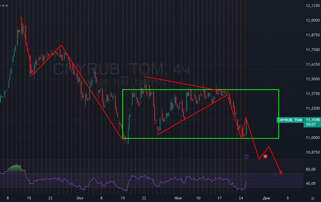Viewport: 321px width, 202px height.
Task: Click price scale value 11,7500
Action: click(313, 50)
